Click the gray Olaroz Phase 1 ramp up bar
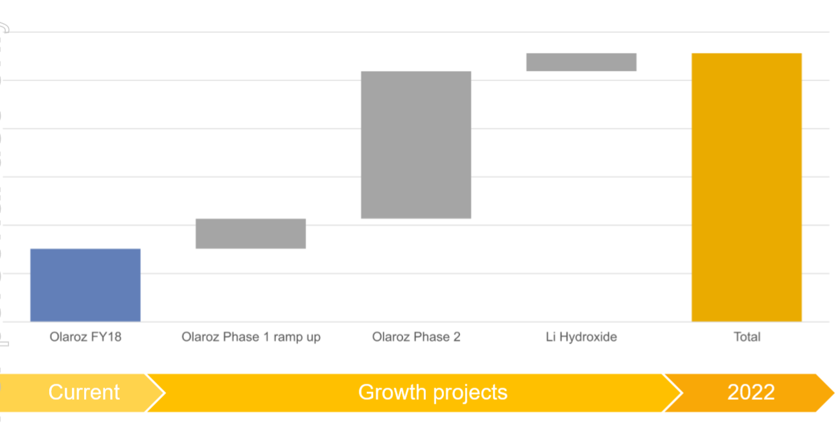The image size is (840, 438). (x=251, y=234)
